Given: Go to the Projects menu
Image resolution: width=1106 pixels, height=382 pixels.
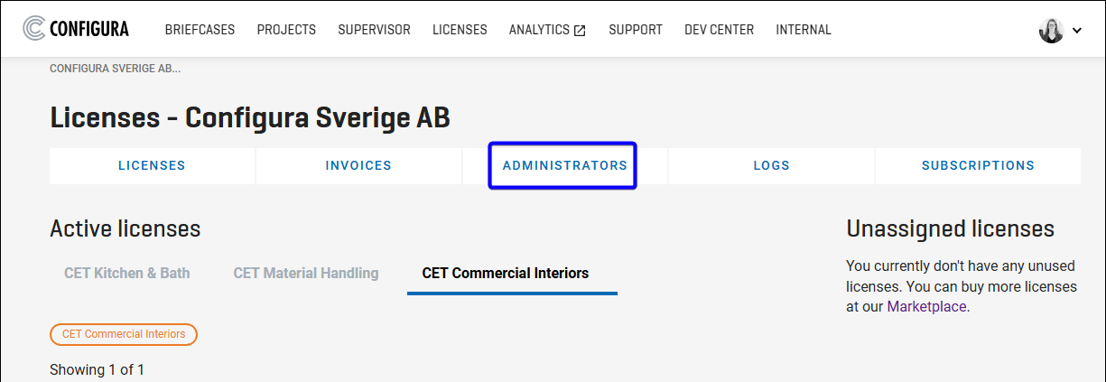Looking at the screenshot, I should pyautogui.click(x=286, y=30).
